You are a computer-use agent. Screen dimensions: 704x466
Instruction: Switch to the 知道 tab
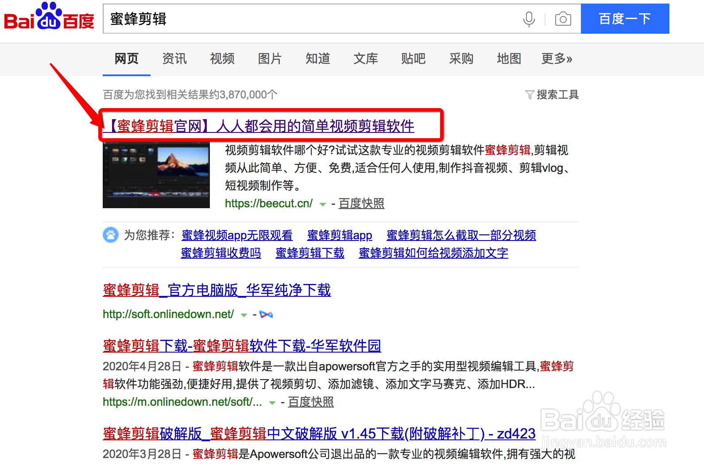pos(318,58)
